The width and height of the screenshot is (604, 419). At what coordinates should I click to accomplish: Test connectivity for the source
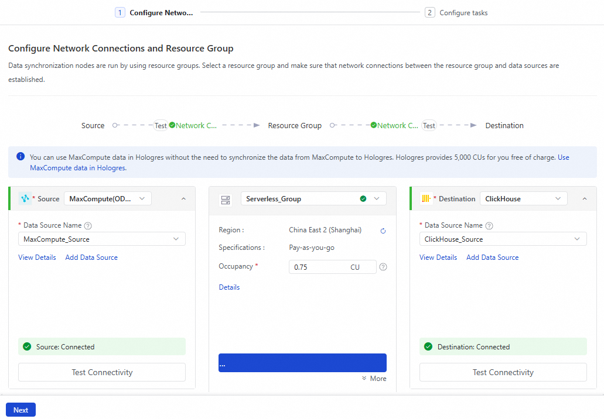pyautogui.click(x=102, y=372)
